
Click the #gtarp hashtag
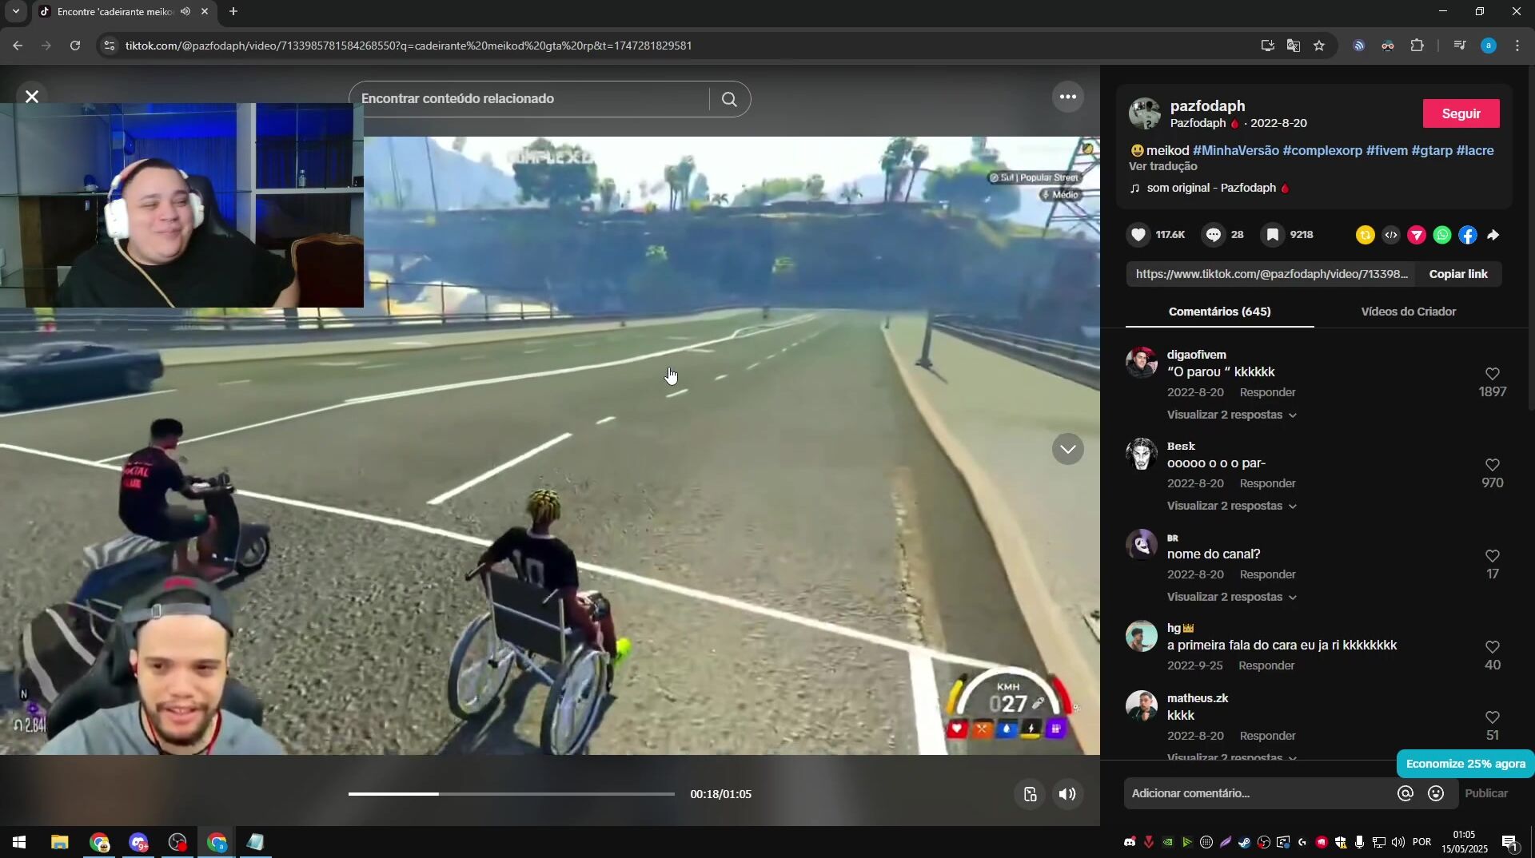coord(1432,150)
